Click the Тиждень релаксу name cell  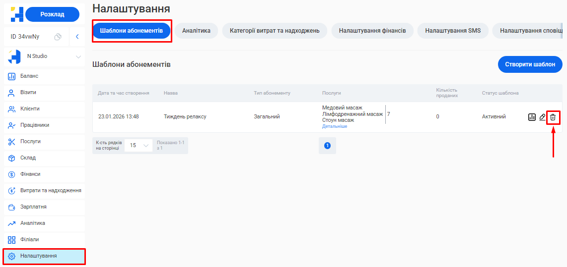(185, 116)
